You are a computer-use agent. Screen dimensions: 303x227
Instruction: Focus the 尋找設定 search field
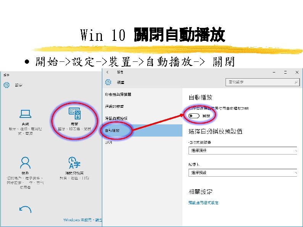[263, 82]
